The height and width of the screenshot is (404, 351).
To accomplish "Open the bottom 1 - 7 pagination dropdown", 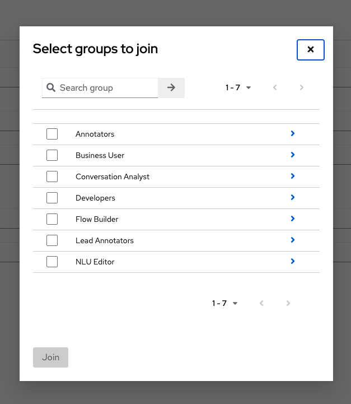I will coord(224,303).
